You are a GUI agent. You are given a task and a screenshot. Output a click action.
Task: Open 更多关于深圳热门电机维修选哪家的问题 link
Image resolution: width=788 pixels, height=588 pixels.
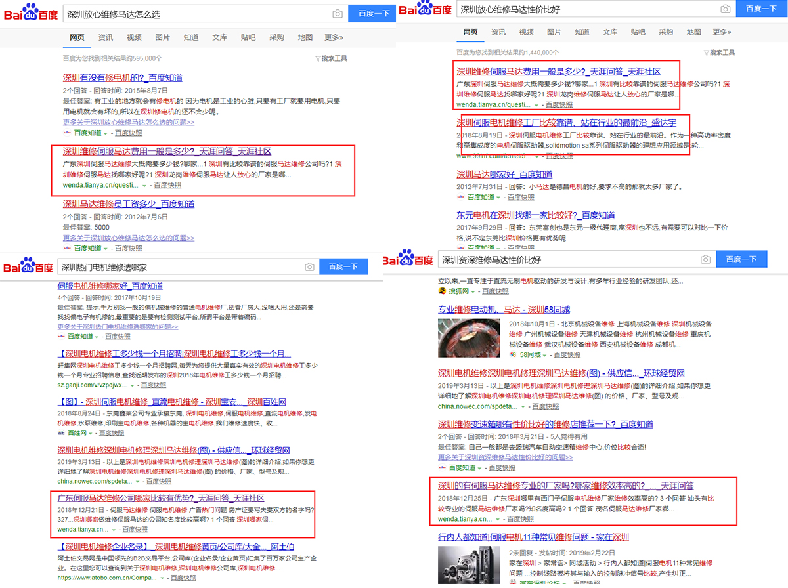118,326
